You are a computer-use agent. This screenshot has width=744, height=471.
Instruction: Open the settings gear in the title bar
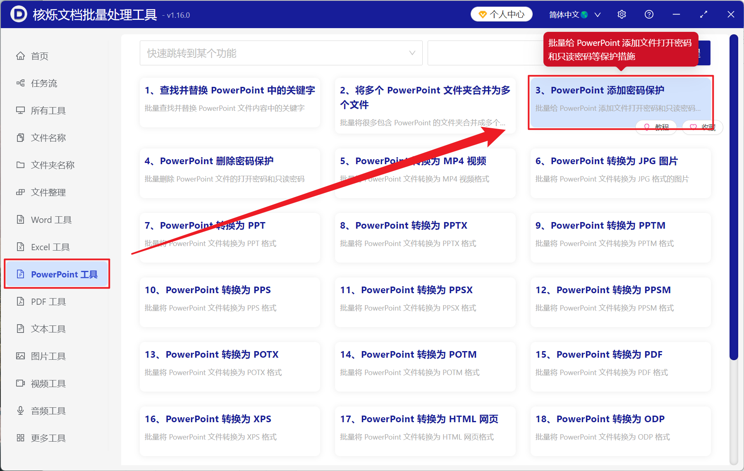coord(622,14)
